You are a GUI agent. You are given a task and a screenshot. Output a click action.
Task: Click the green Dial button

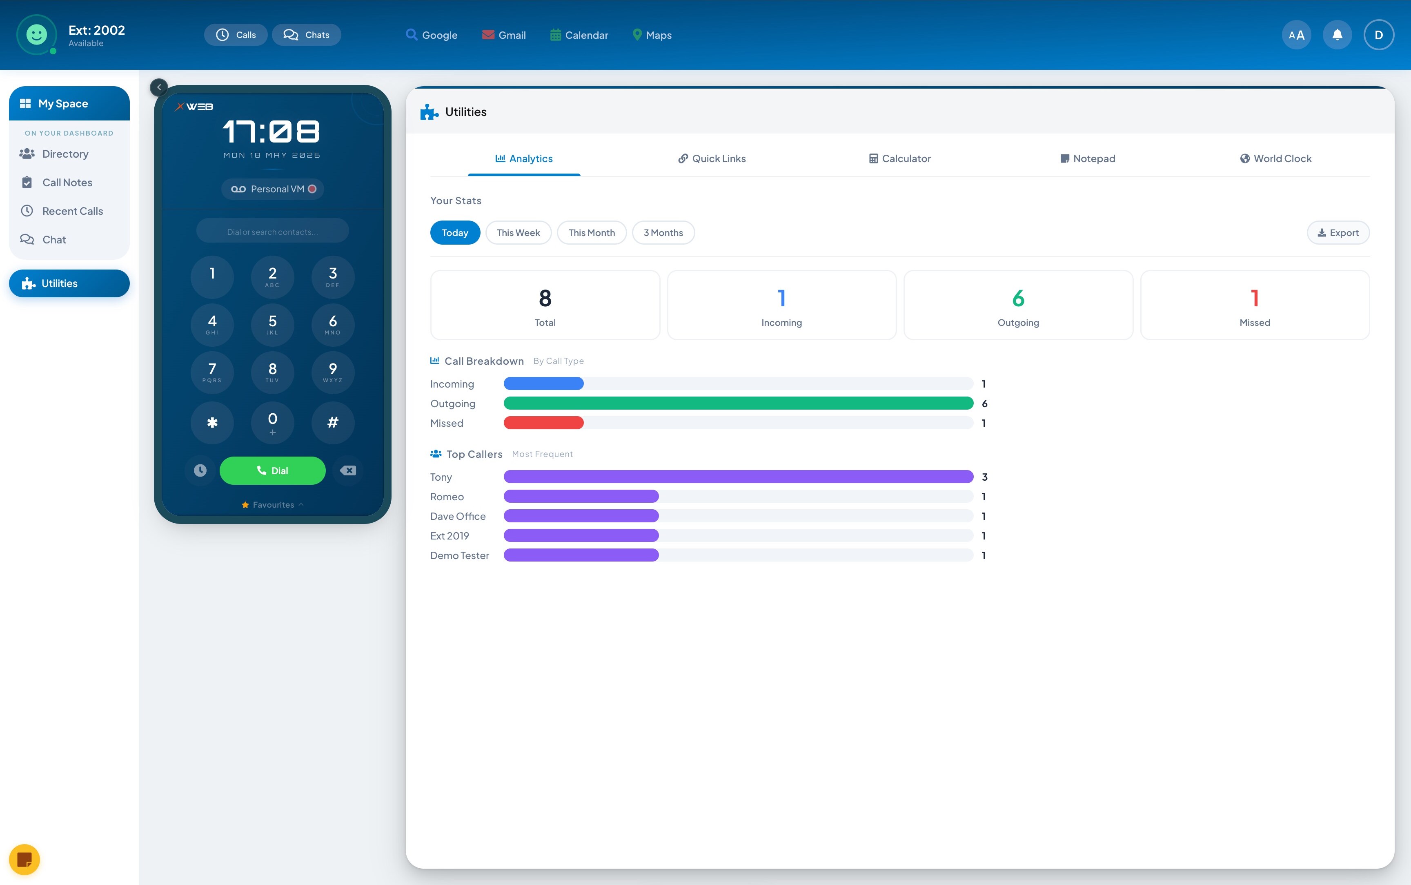pyautogui.click(x=273, y=470)
